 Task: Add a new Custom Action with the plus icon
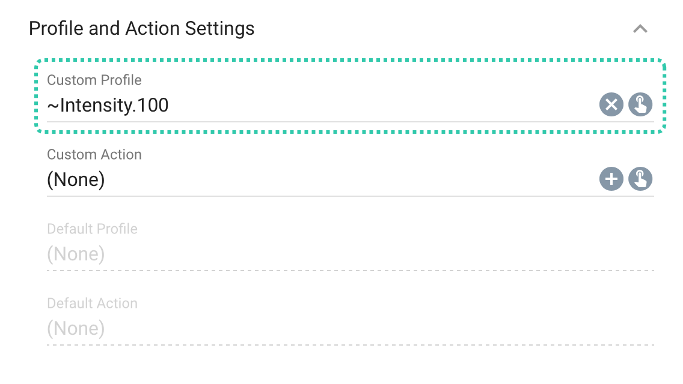pos(611,179)
